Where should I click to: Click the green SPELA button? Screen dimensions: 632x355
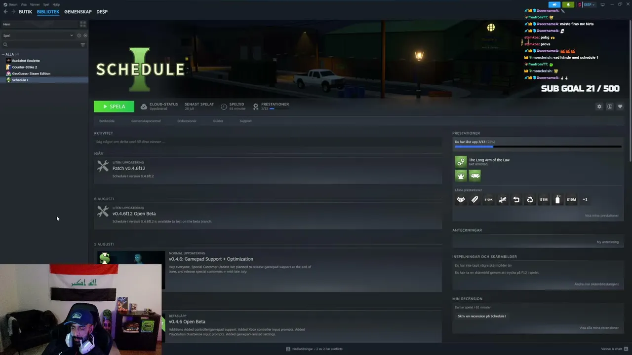point(114,106)
